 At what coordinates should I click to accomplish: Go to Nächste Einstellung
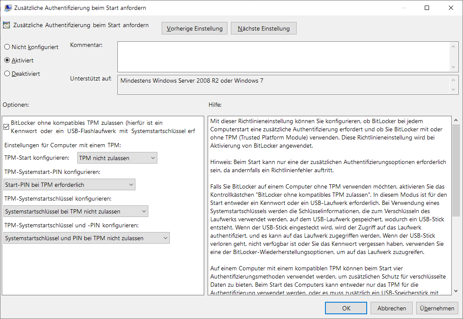coord(264,28)
